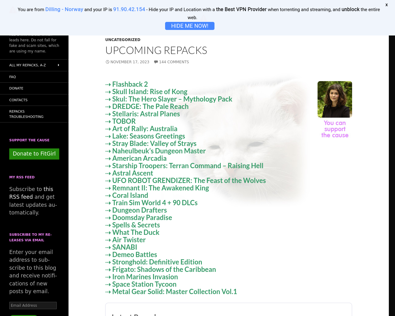Image resolution: width=395 pixels, height=316 pixels.
Task: Click the IP address 91.90.42.154
Action: coord(129,9)
